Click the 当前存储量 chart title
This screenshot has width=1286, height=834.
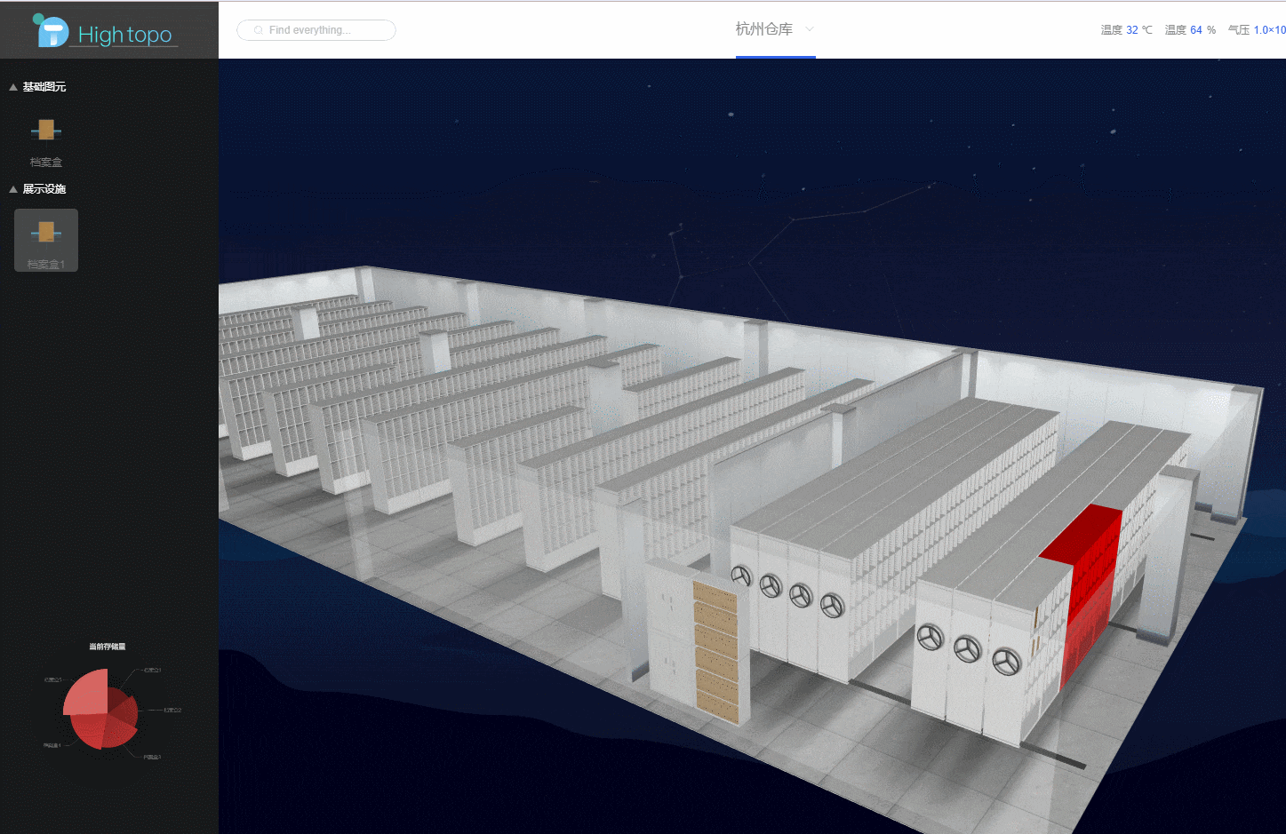[108, 647]
